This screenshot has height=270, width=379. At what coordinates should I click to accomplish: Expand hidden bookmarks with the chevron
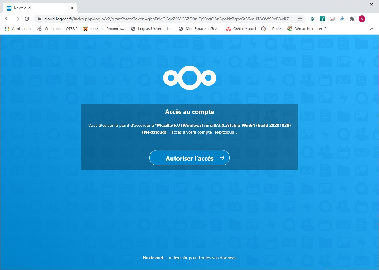click(x=371, y=29)
